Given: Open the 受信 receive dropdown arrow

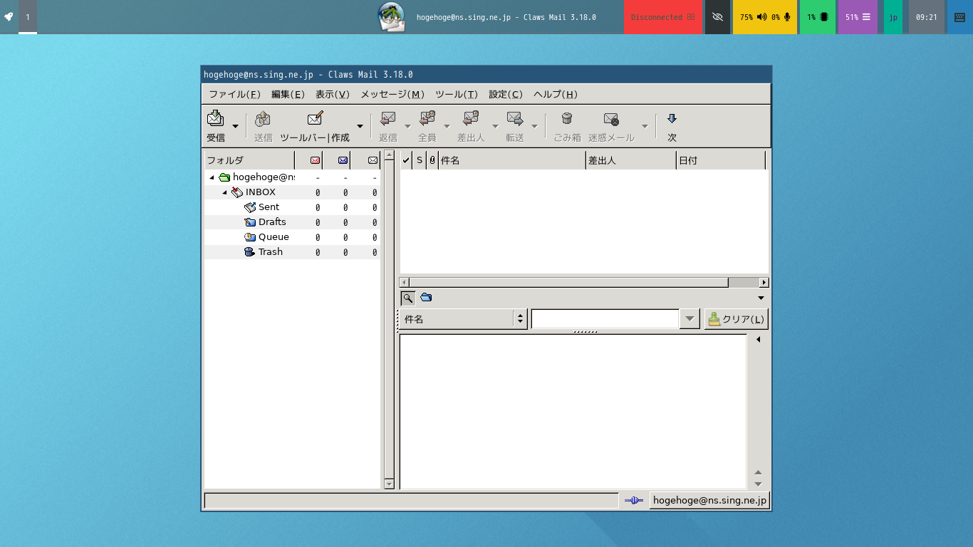Looking at the screenshot, I should pyautogui.click(x=235, y=126).
